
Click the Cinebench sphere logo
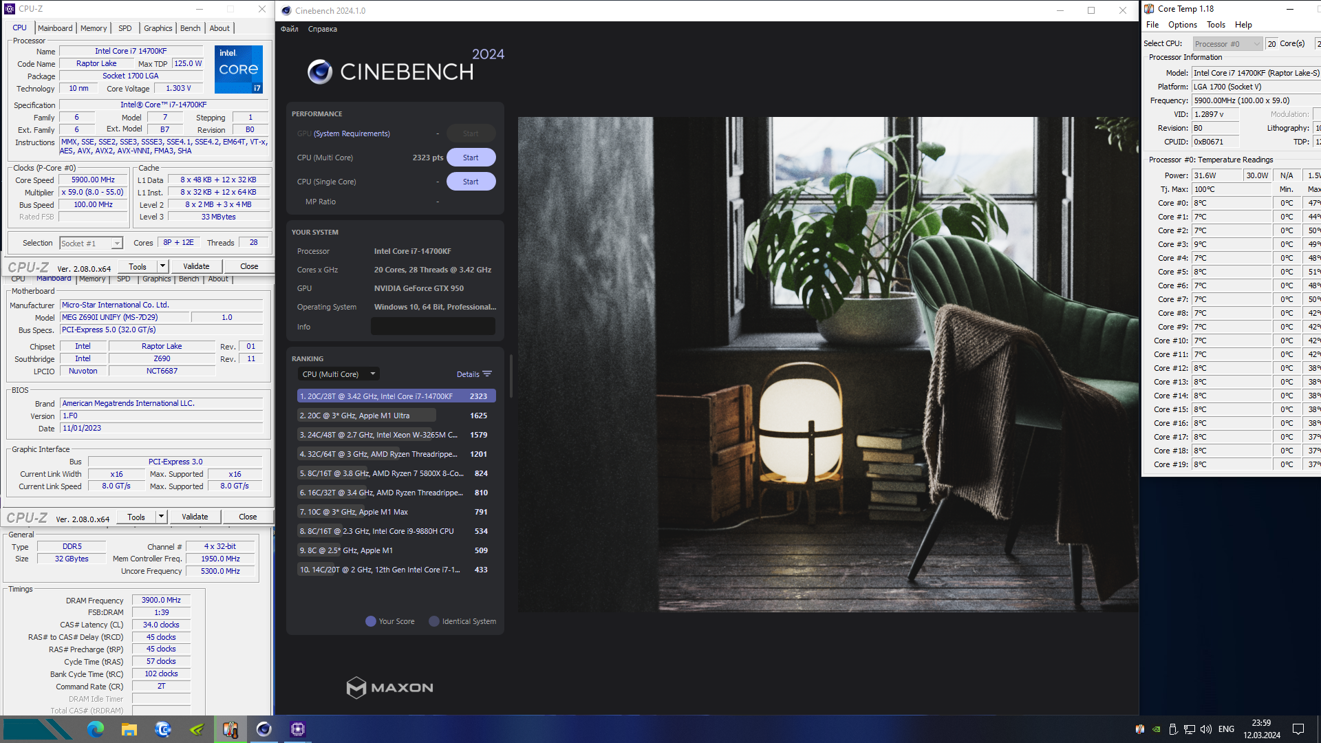click(320, 72)
